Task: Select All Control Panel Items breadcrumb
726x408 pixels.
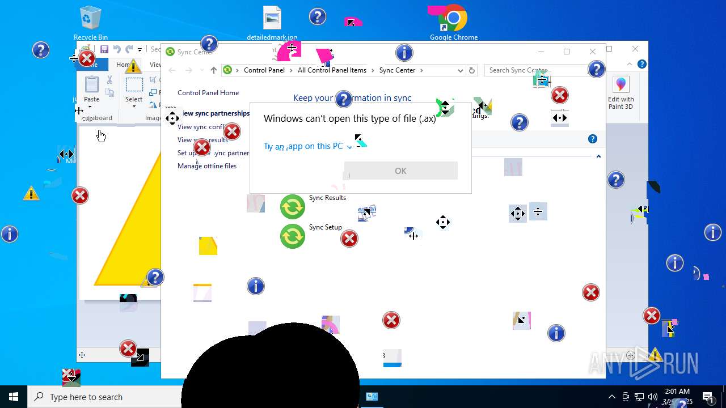Action: pos(332,70)
